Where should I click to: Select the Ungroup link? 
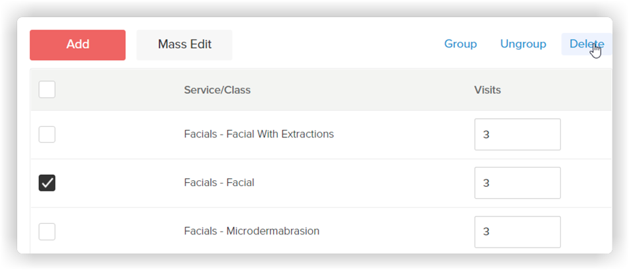pos(523,44)
